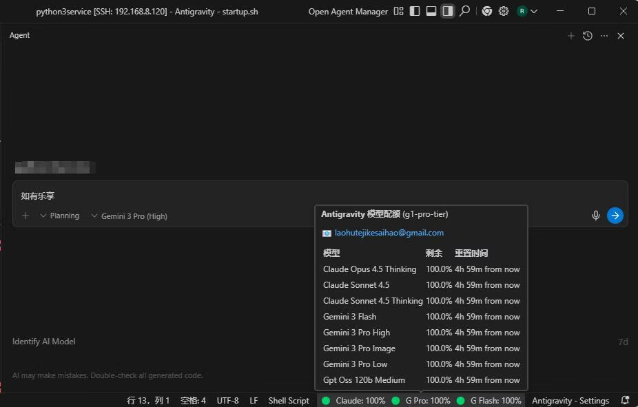
Task: Click the search magnifier icon
Action: coord(465,11)
